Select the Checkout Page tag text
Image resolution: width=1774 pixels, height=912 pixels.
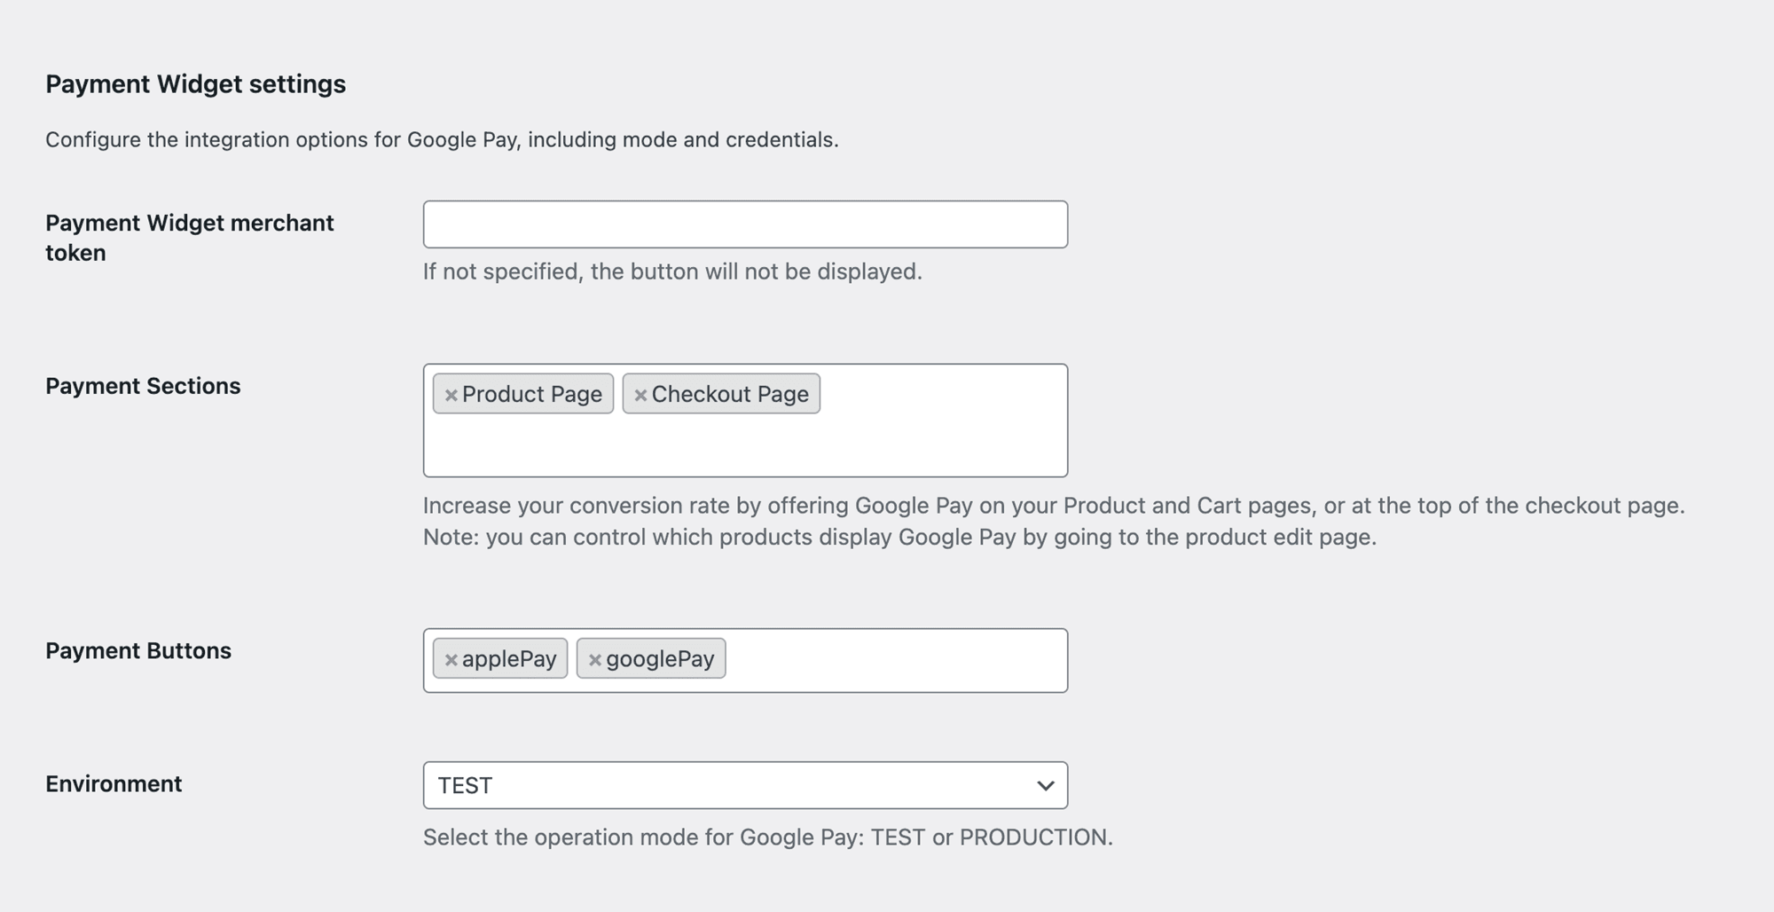pyautogui.click(x=729, y=394)
